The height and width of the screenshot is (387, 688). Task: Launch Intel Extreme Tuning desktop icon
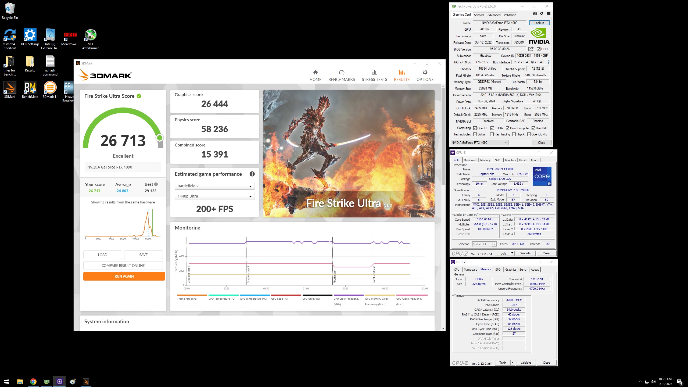(x=50, y=39)
